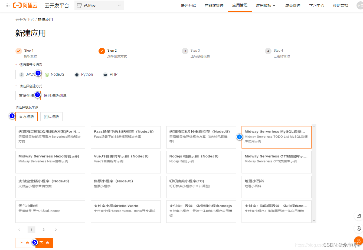Select 支付宝:云端一体营销小程序nodejs card
Screen dimensions: 363x250
pos(201,212)
